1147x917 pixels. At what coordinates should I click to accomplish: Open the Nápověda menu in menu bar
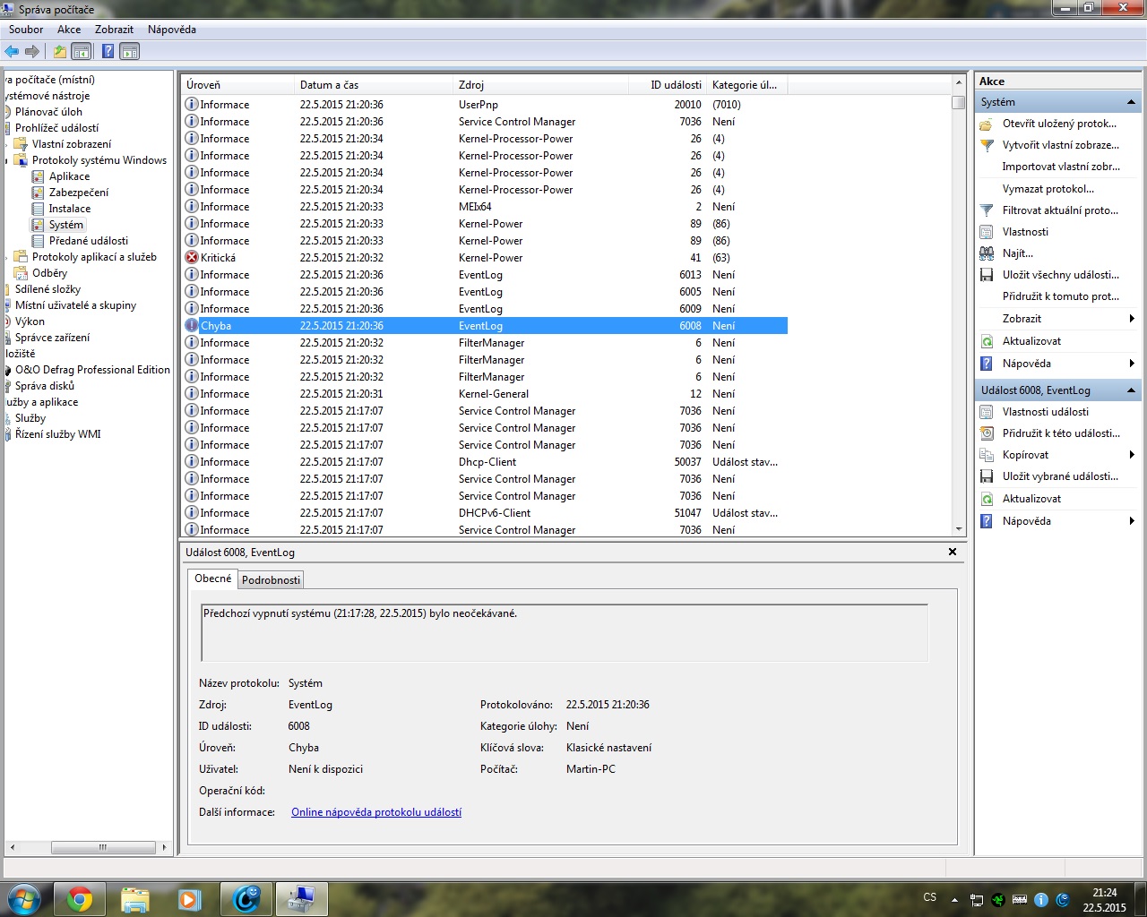[x=172, y=30]
